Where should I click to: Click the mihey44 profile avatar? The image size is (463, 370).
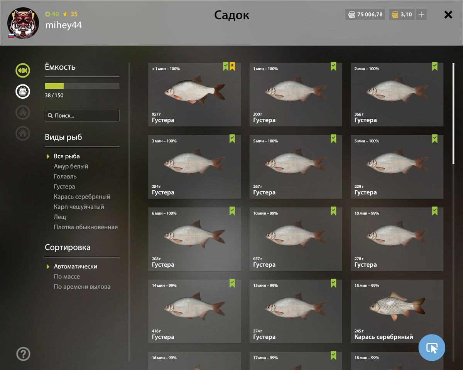pyautogui.click(x=23, y=23)
